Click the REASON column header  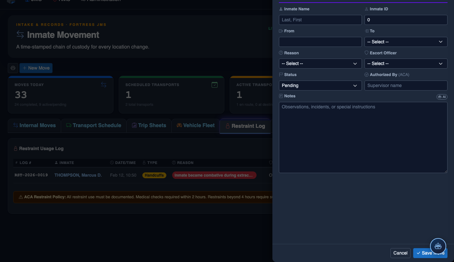183,163
